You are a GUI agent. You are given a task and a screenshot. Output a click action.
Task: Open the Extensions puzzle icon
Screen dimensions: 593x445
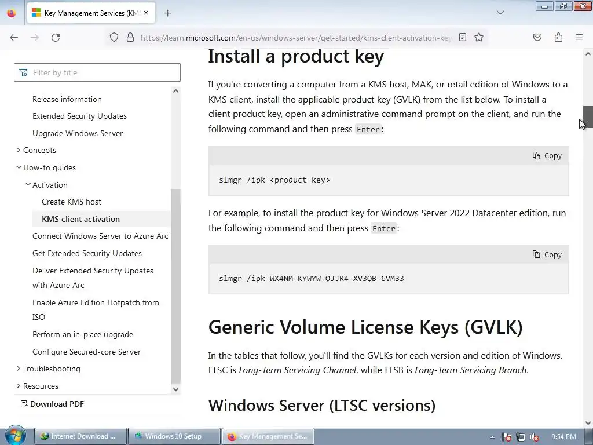(x=558, y=37)
